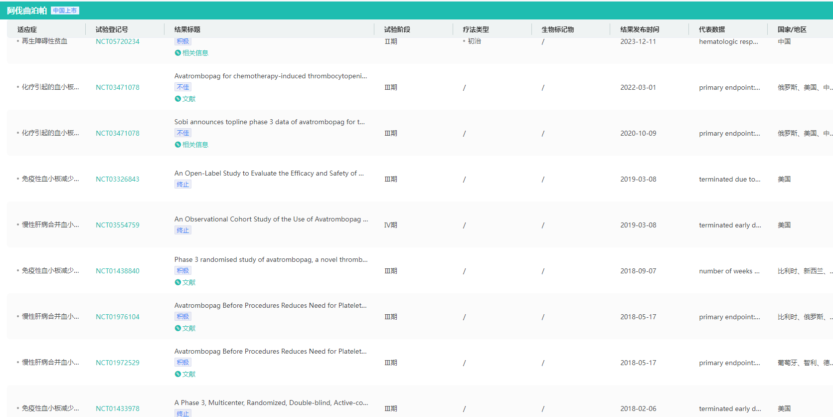Viewport: 833px width, 417px height.
Task: Click the 'number of weeks ...' representative data cell
Action: coord(729,271)
